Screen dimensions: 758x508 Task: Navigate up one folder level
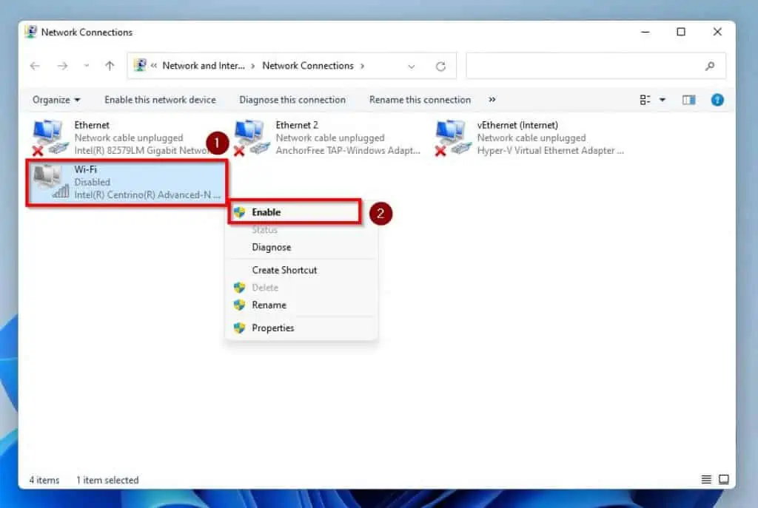[109, 66]
